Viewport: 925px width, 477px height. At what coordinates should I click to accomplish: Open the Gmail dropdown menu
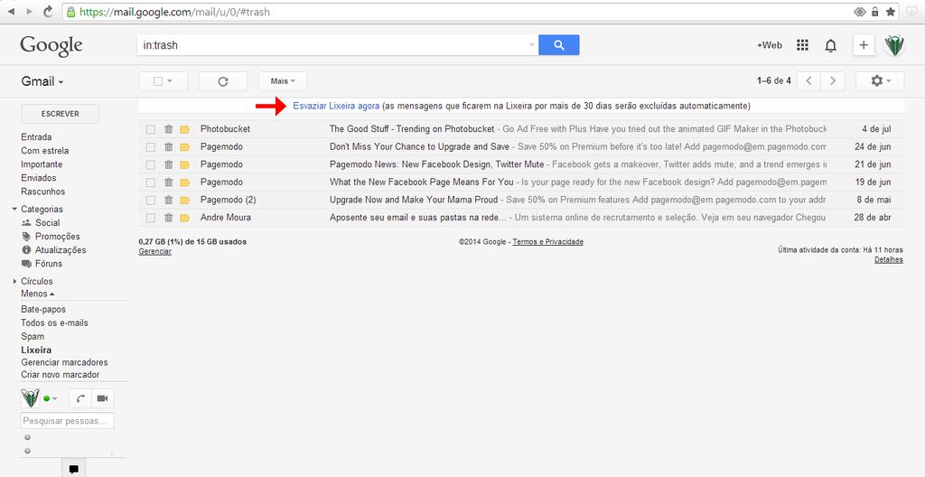click(42, 81)
